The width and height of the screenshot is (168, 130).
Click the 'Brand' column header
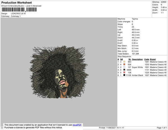(x=153, y=59)
